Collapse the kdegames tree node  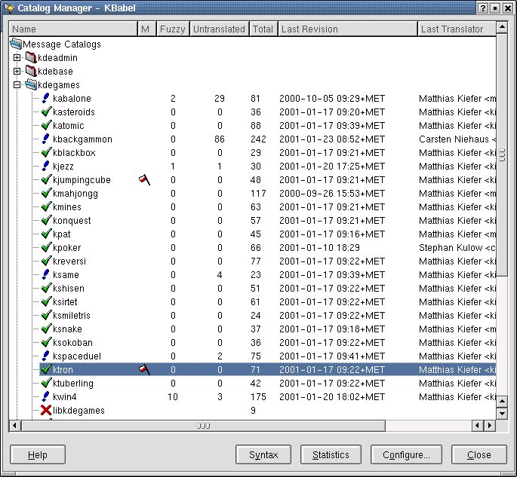(x=17, y=85)
